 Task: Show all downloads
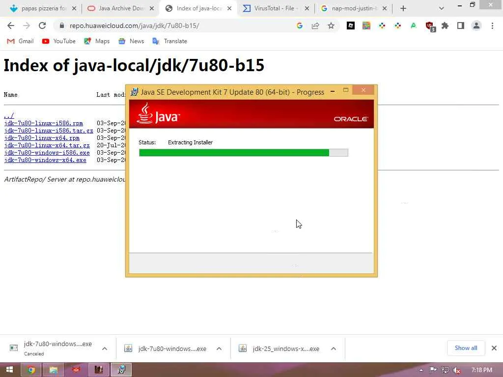[x=466, y=348]
